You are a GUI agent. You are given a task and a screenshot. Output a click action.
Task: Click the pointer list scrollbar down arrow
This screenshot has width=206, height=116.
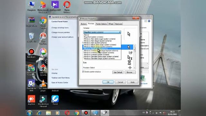coord(135,68)
